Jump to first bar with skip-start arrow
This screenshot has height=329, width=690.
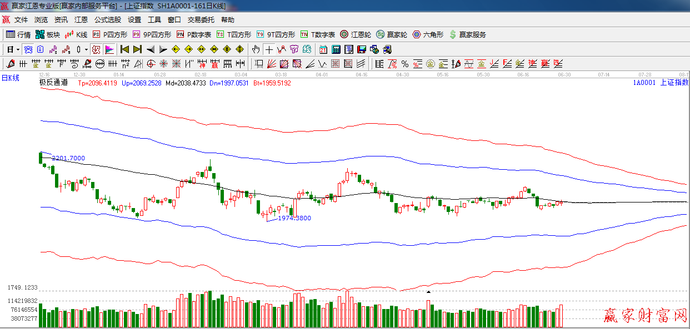click(x=125, y=49)
